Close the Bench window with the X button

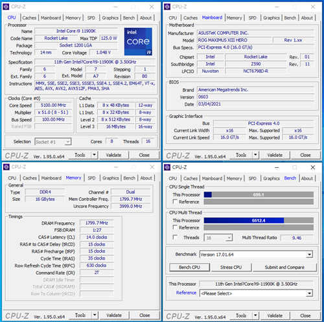coord(312,167)
